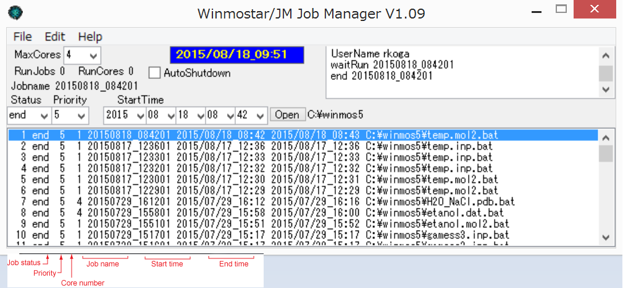Select job 6 row 20150817_122901
The width and height of the screenshot is (623, 288).
[303, 191]
